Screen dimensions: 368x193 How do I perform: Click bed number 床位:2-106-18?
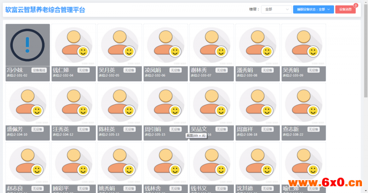[x=247, y=135]
